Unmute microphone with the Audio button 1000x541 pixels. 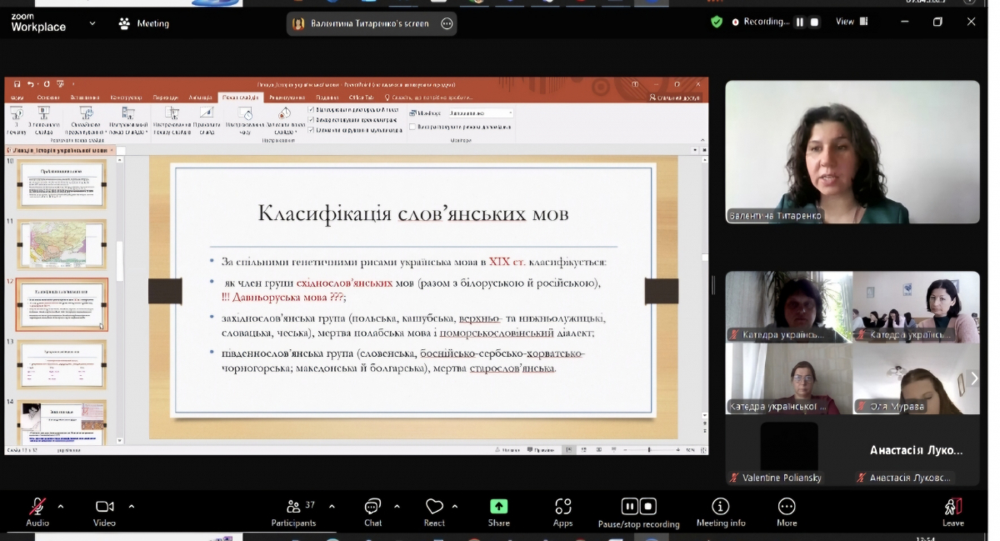(x=37, y=511)
